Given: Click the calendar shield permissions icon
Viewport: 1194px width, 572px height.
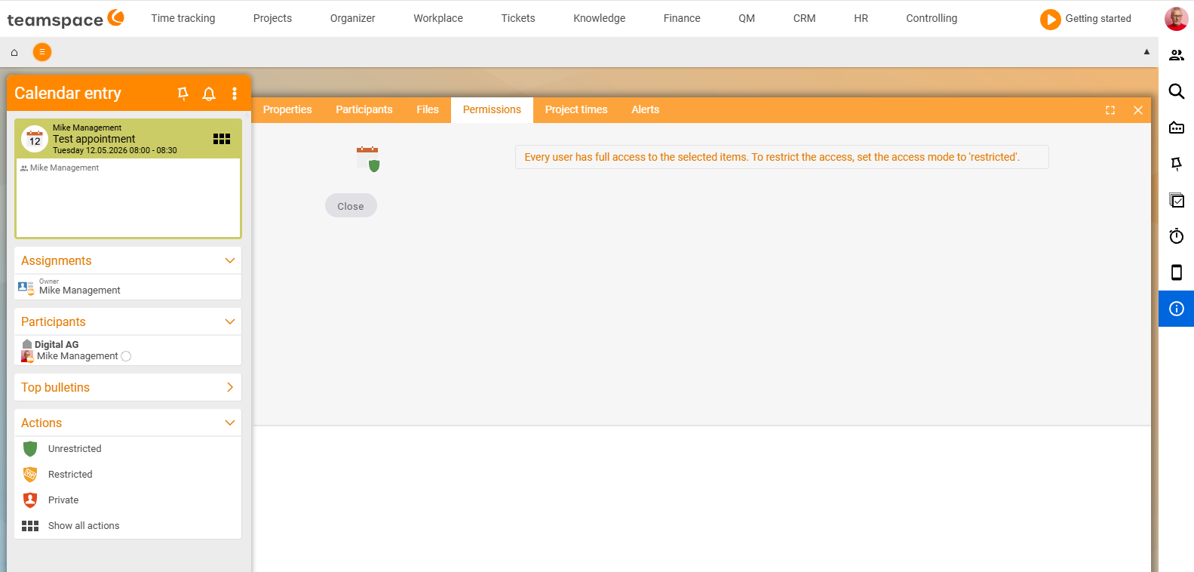Looking at the screenshot, I should click(368, 159).
